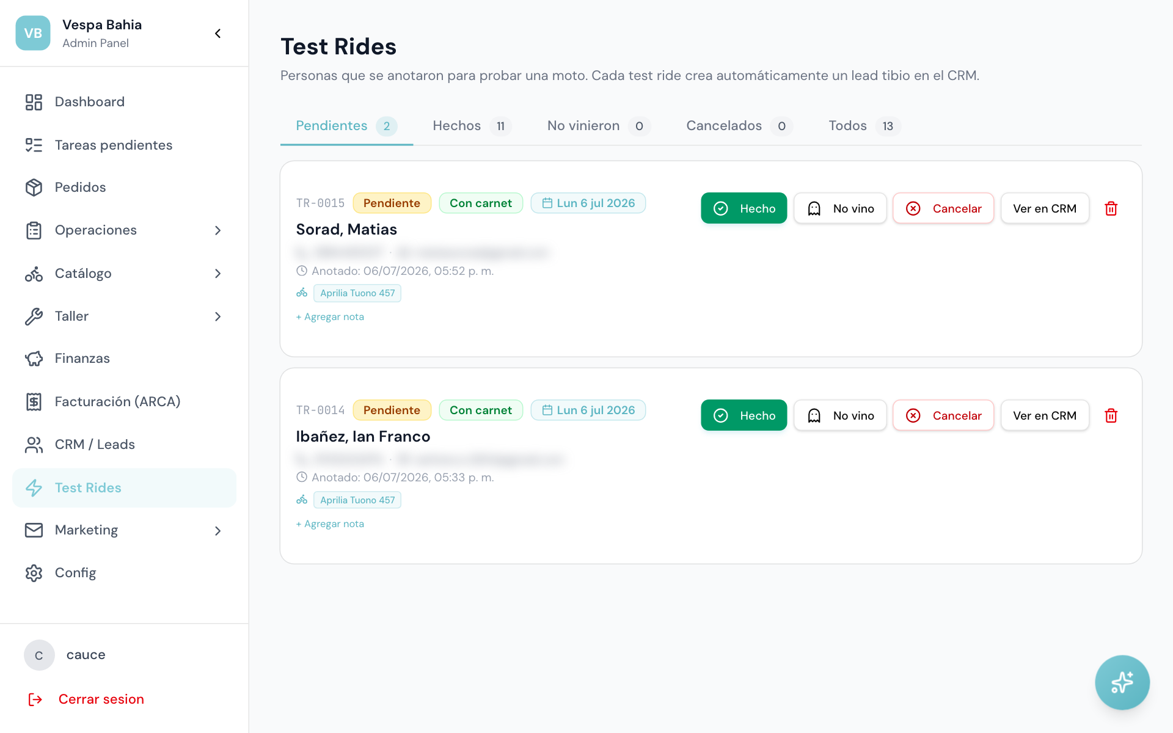1173x733 pixels.
Task: Click the CRM / Leads people icon
Action: [34, 445]
